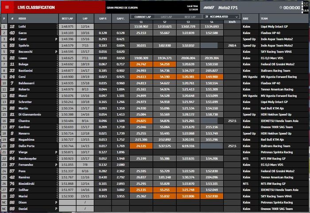Open the ACCUMULATED dropdown arrow

point(236,16)
